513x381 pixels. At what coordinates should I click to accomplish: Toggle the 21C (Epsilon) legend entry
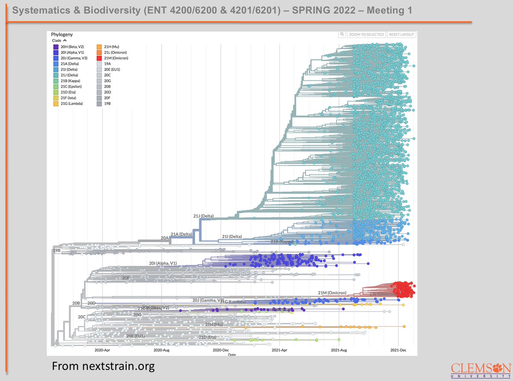56,86
